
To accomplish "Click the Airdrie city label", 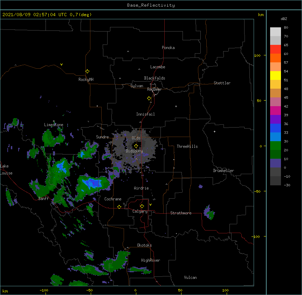I will pos(141,188).
